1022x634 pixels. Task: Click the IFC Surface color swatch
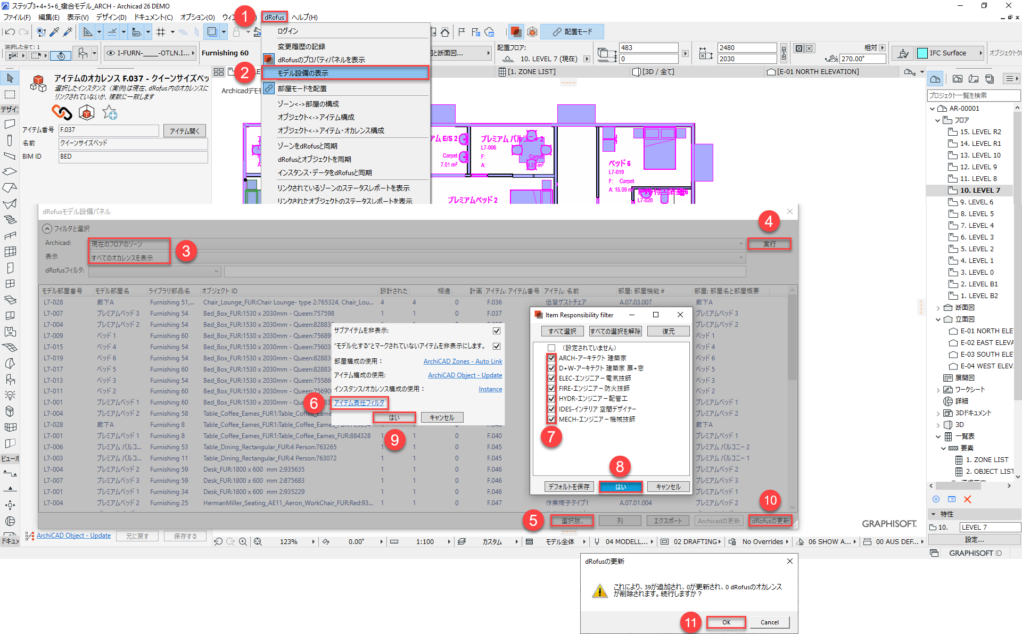(922, 53)
